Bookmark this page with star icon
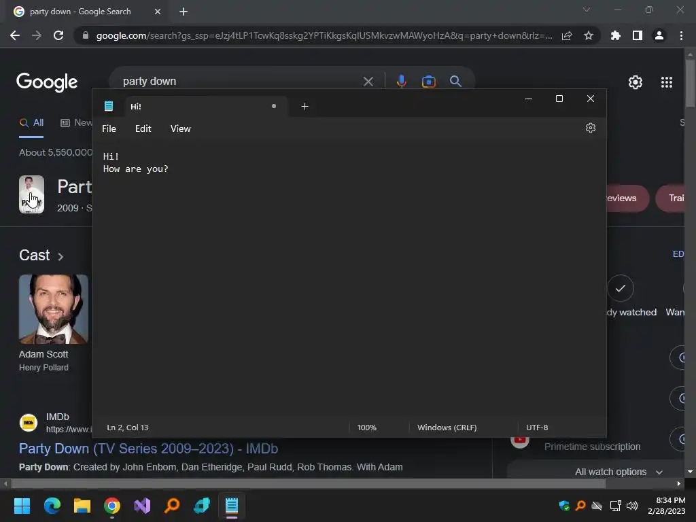This screenshot has width=696, height=522. coord(589,35)
